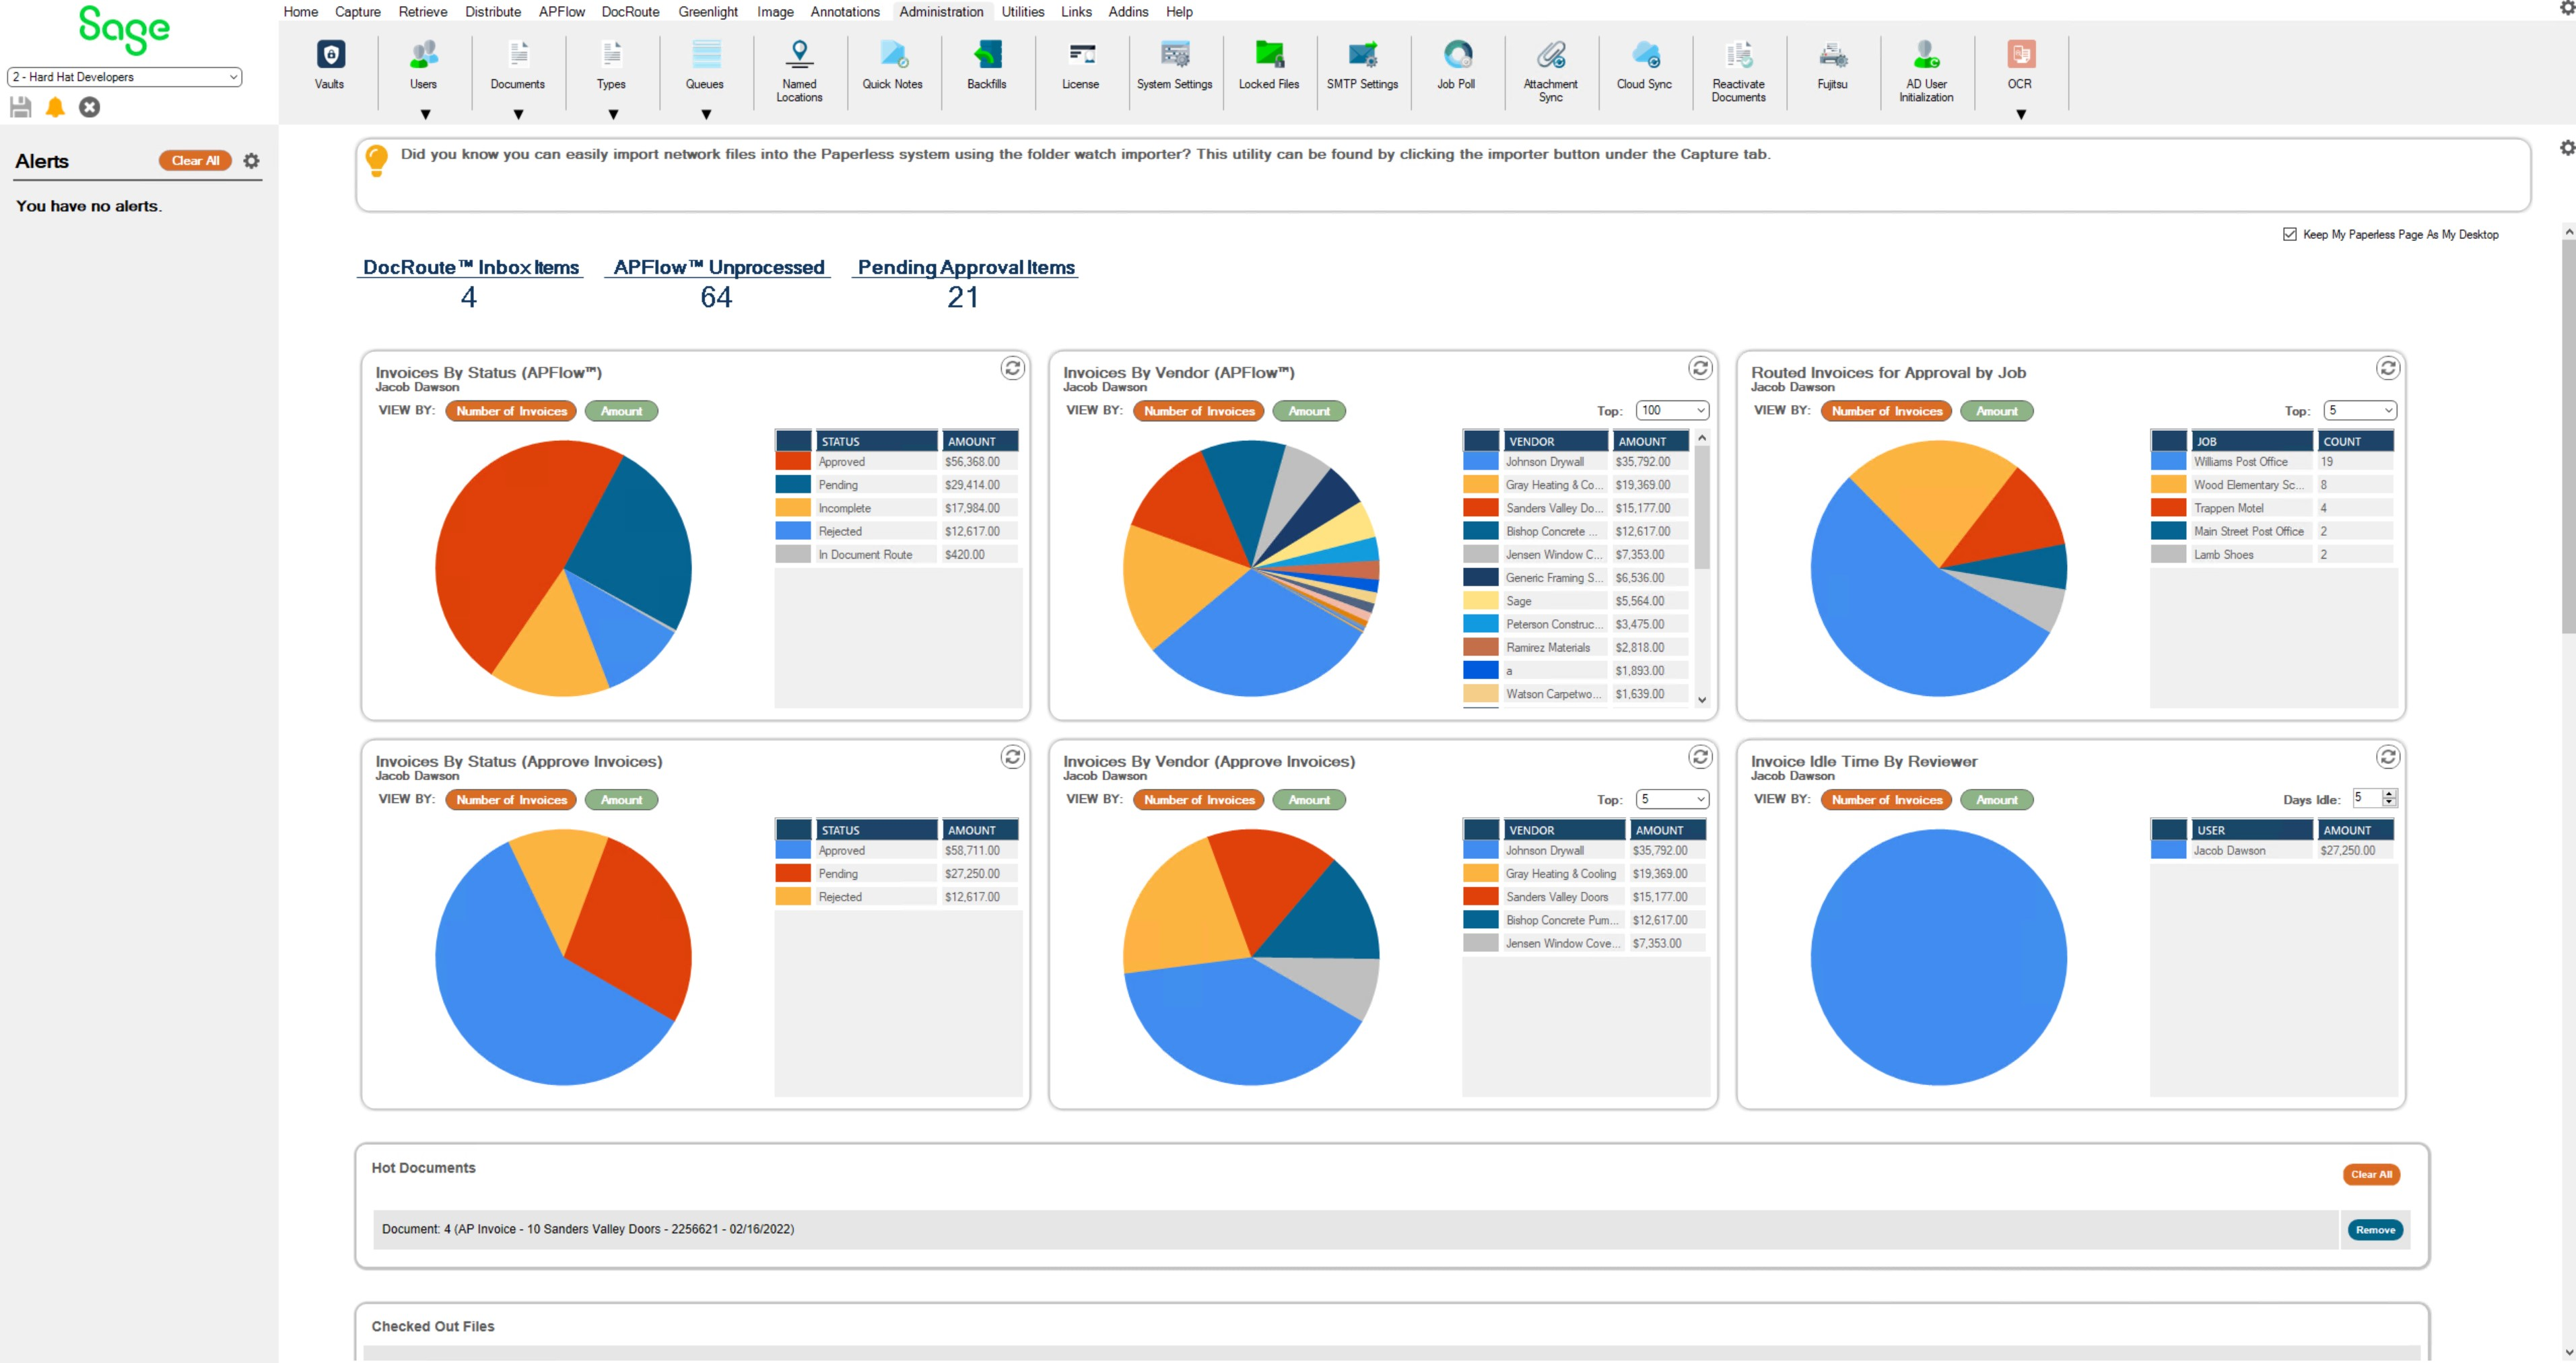Open Locked Files list
2576x1363 pixels.
pyautogui.click(x=1268, y=65)
